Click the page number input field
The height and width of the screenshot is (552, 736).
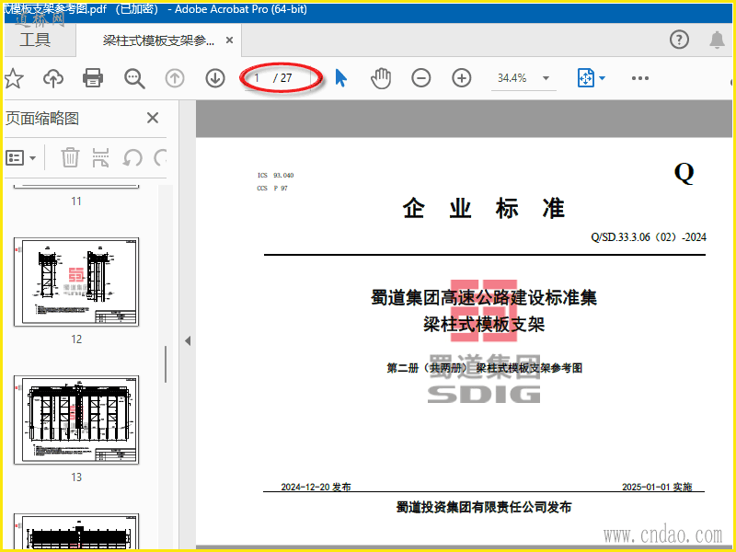pos(258,78)
